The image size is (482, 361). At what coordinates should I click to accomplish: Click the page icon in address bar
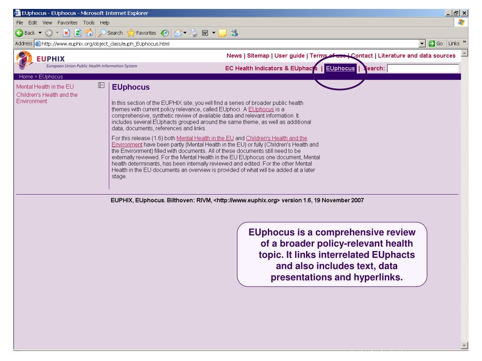point(38,44)
